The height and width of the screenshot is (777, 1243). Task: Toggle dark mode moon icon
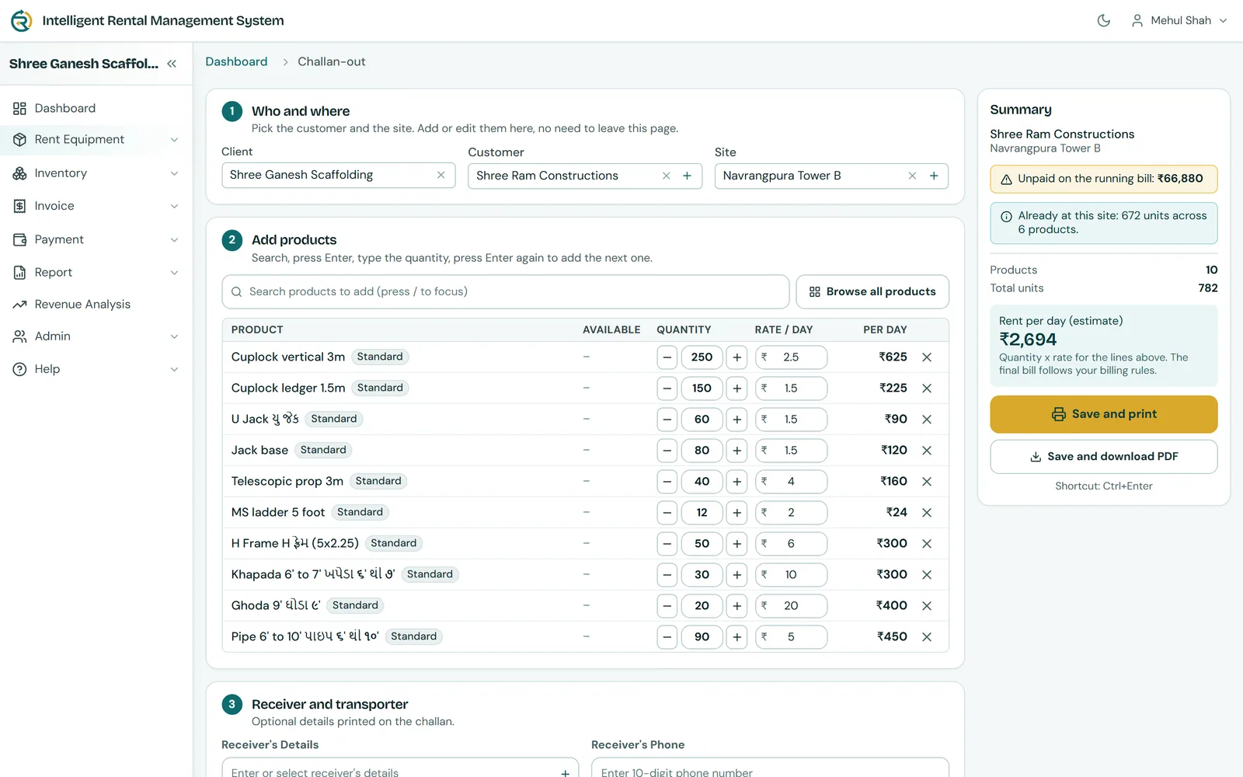coord(1103,20)
